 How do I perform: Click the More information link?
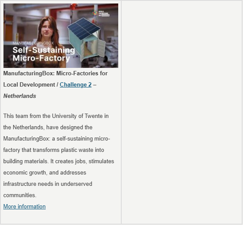24,207
